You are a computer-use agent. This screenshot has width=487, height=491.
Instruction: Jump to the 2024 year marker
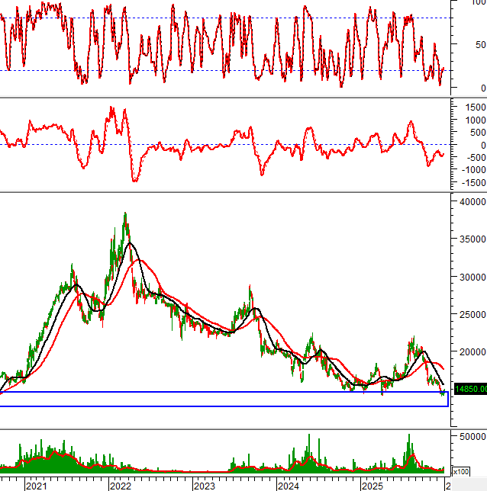tap(288, 485)
